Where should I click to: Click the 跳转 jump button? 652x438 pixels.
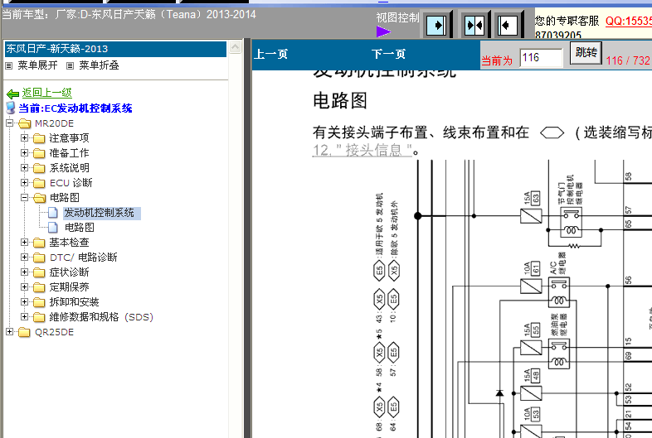(x=586, y=53)
